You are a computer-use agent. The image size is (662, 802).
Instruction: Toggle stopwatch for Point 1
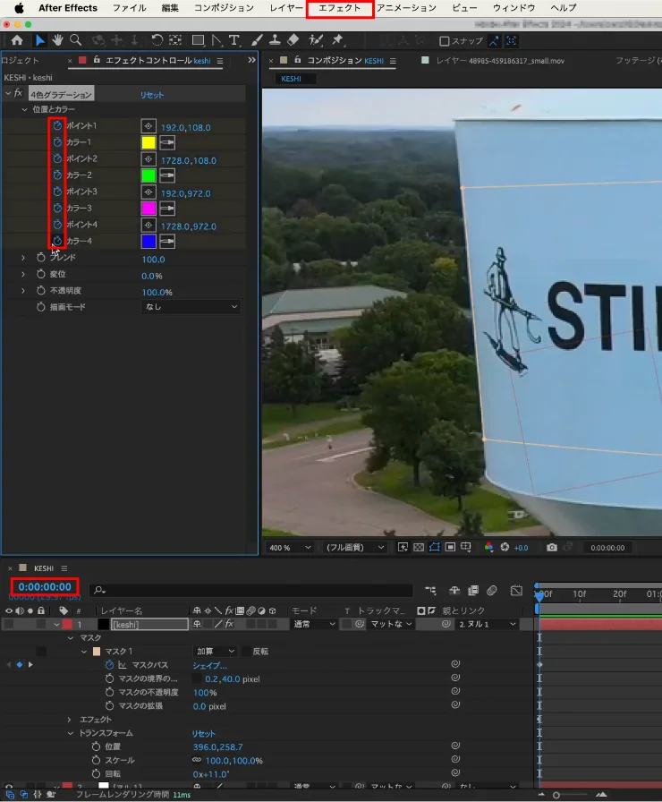pos(57,125)
